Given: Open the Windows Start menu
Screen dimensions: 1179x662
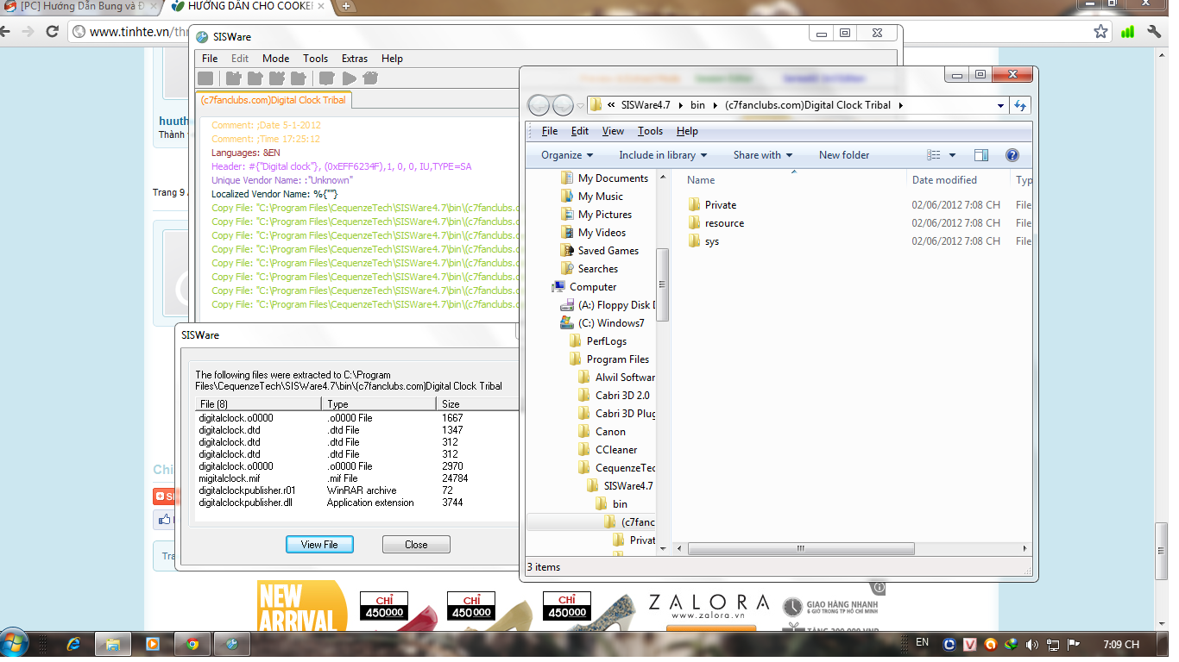Looking at the screenshot, I should (x=15, y=644).
